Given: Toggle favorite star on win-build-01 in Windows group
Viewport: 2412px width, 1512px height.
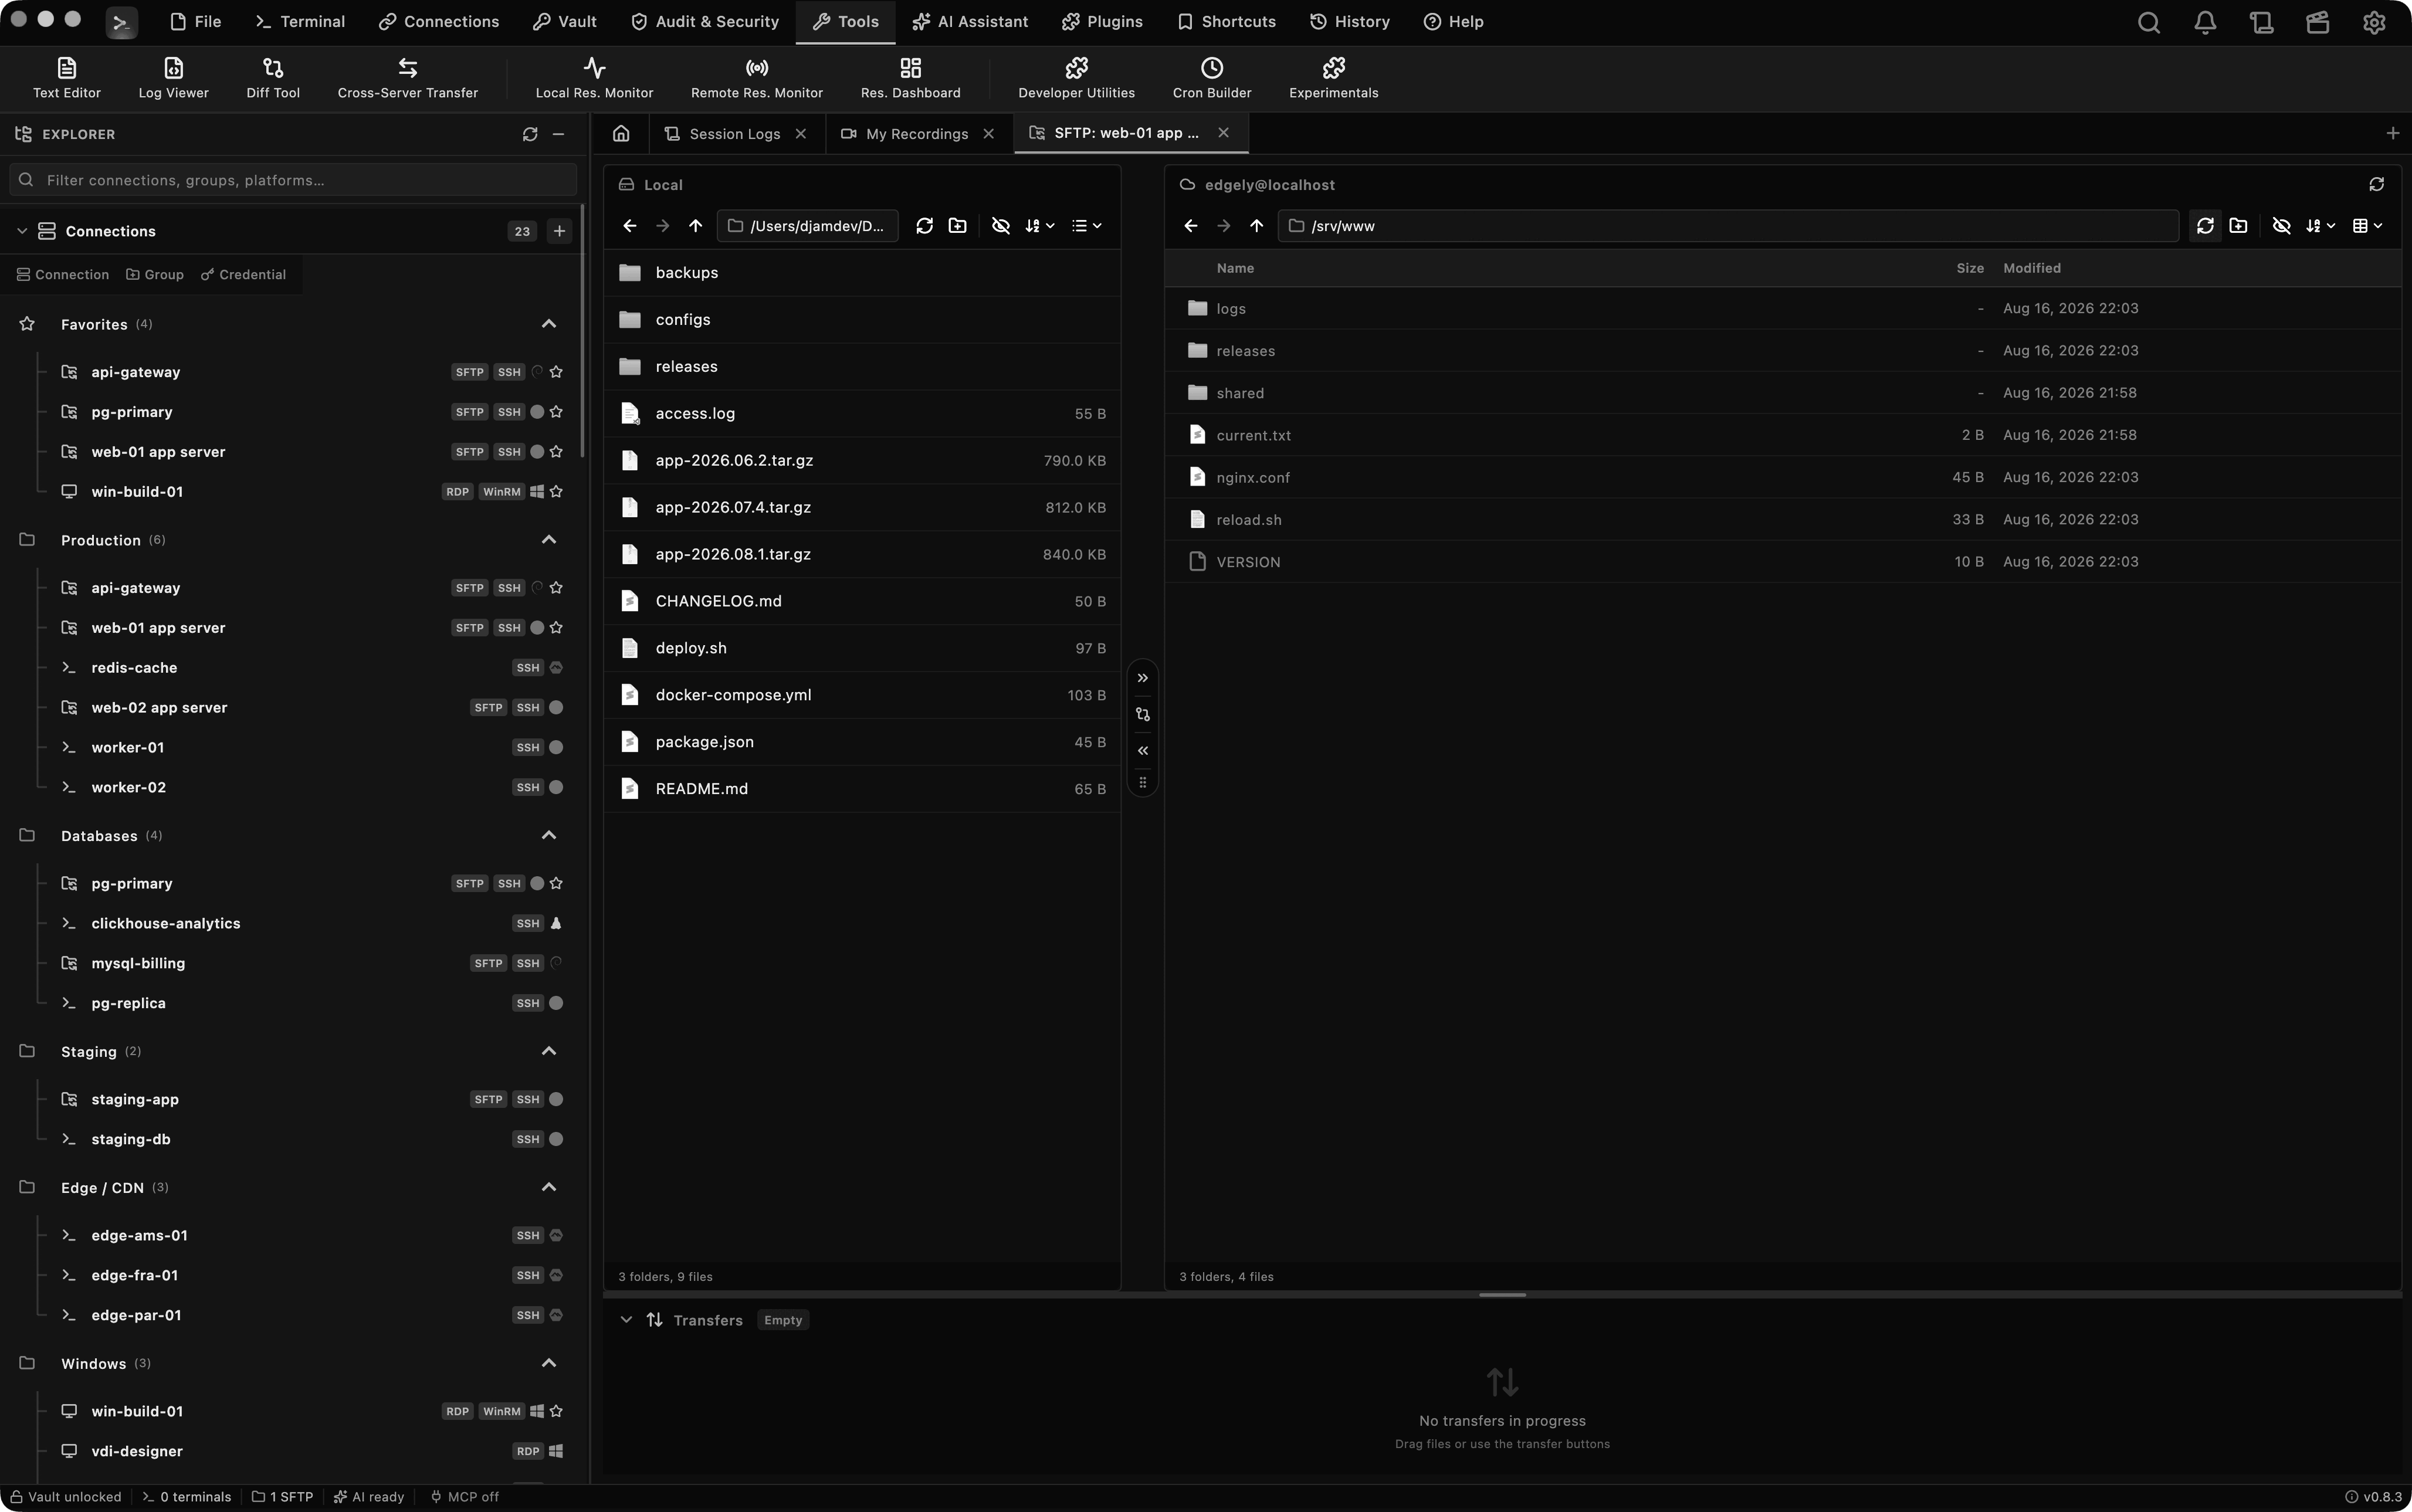Looking at the screenshot, I should 556,1411.
